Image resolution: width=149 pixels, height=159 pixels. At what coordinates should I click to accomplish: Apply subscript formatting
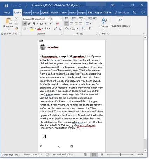[x=46, y=24]
